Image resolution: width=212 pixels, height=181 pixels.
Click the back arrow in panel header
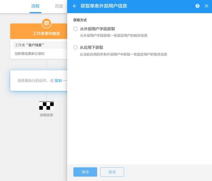coord(74,6)
